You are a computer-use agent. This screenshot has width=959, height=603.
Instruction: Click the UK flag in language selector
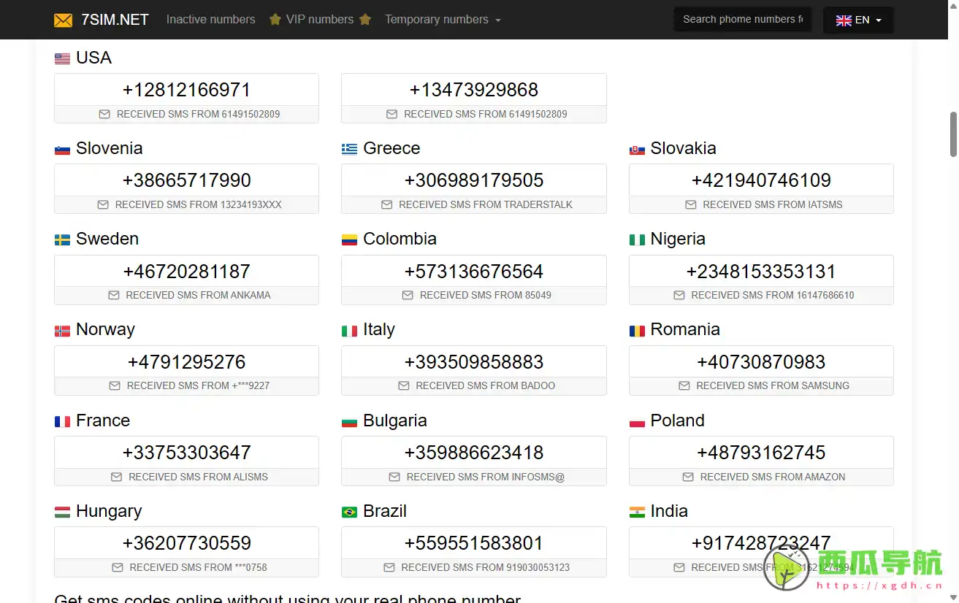844,20
